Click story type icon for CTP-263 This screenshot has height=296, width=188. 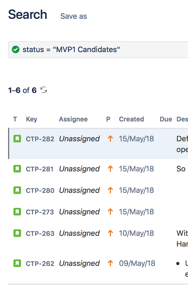[x=17, y=233]
